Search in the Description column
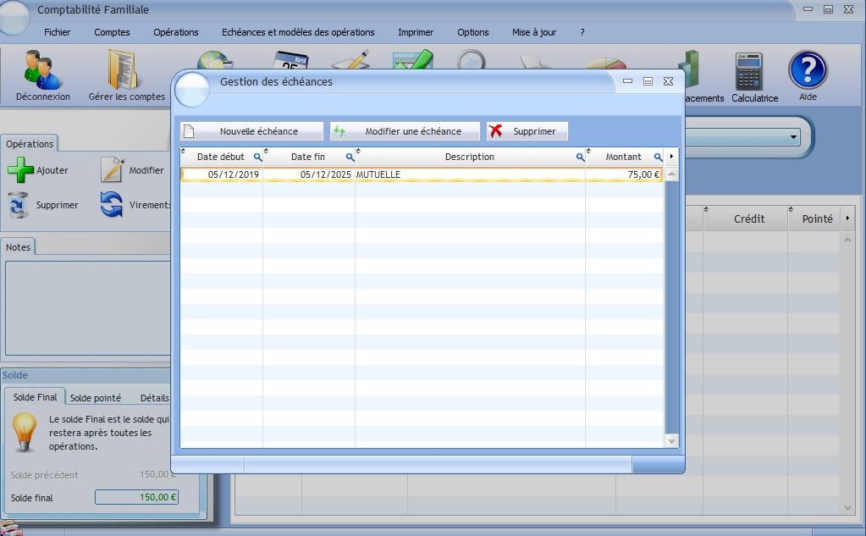The width and height of the screenshot is (866, 536). click(x=580, y=157)
